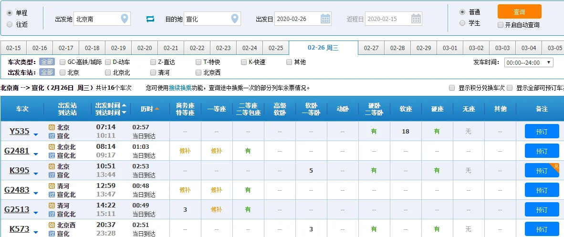Click Y535 软座 18 tickets cell
Screen dimensions: 564x237
[406, 131]
